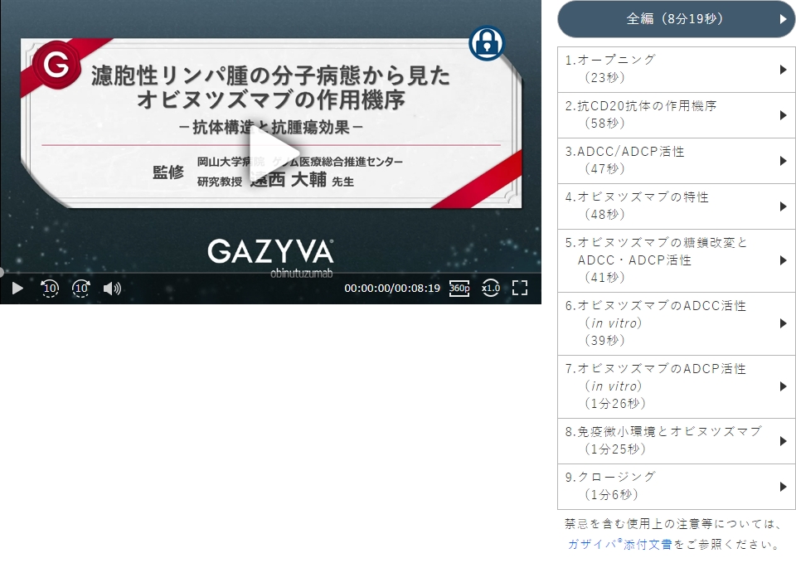Screen dimensions: 796x563
Task: Rewind the video 10 seconds
Action: 50,288
